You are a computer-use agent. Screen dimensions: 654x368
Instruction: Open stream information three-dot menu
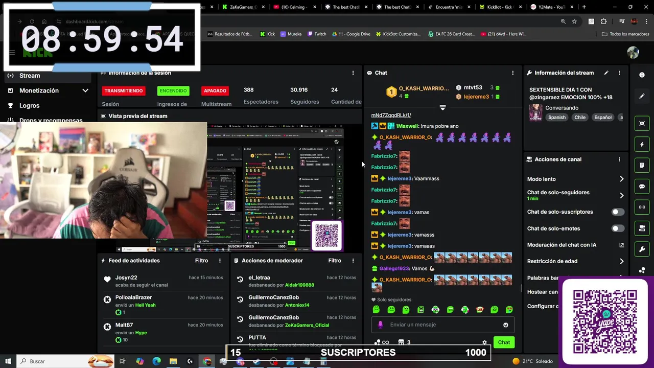pyautogui.click(x=619, y=73)
